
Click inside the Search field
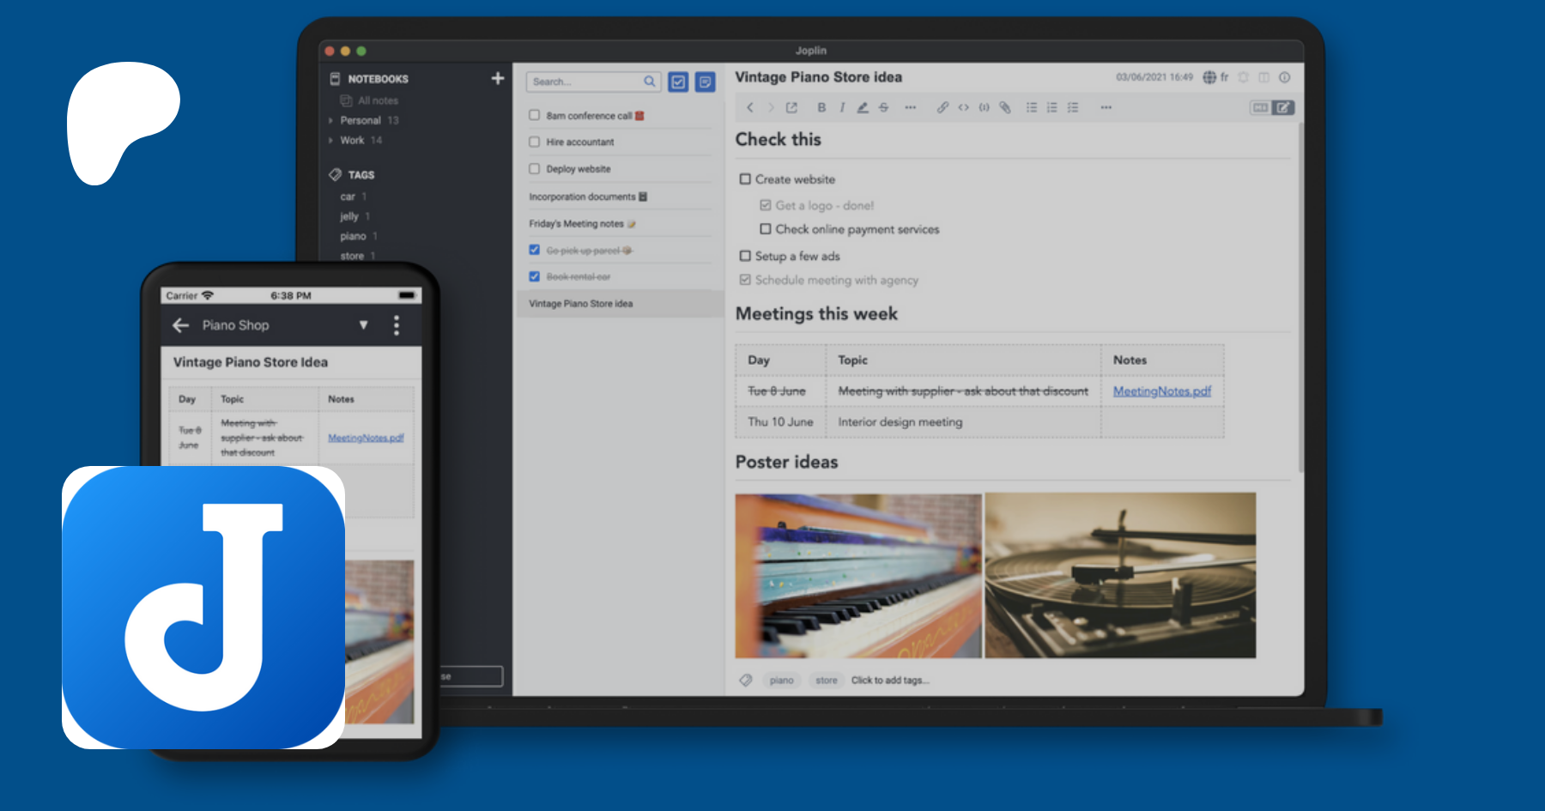pos(585,82)
